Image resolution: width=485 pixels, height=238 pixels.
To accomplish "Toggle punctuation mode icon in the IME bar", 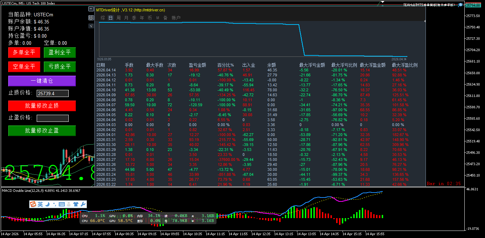I will (54, 204).
